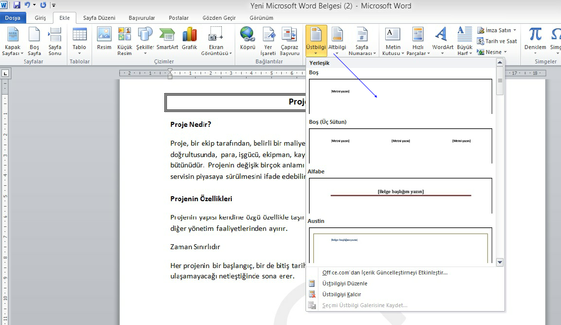Image resolution: width=561 pixels, height=325 pixels.
Task: Open the Altbilgi footer gallery
Action: (337, 41)
